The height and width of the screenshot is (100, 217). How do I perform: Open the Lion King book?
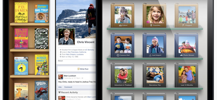point(21,91)
